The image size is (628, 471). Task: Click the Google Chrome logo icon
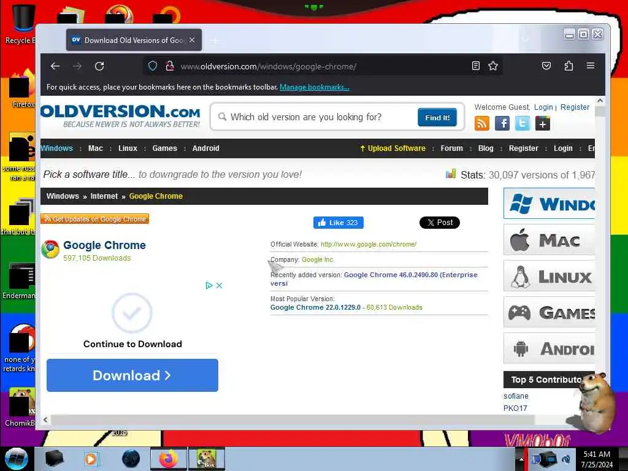click(50, 250)
